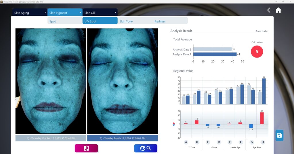Screen dimensions: 294x154
Task: Click the red difference bar valued 39
Action: [262, 118]
